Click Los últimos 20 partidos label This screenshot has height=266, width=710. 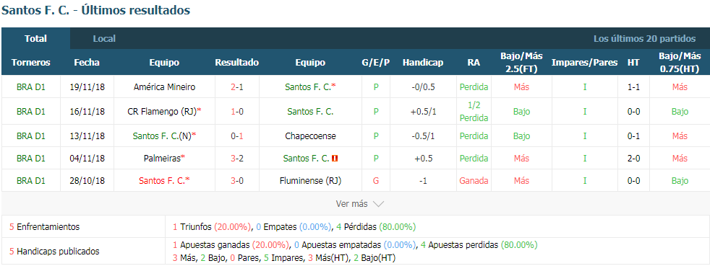pyautogui.click(x=645, y=39)
